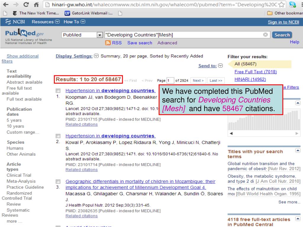Open the blank page bookmark after GatorLink
Image resolution: width=303 pixels, height=227 pixels.
(120, 13)
